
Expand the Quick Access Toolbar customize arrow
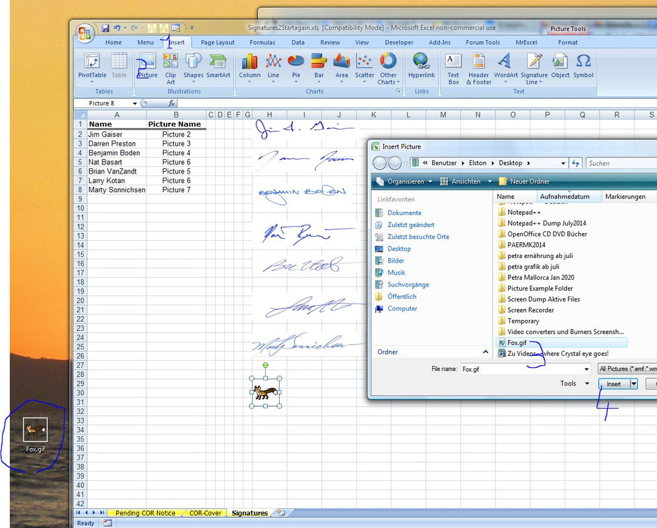[x=192, y=28]
